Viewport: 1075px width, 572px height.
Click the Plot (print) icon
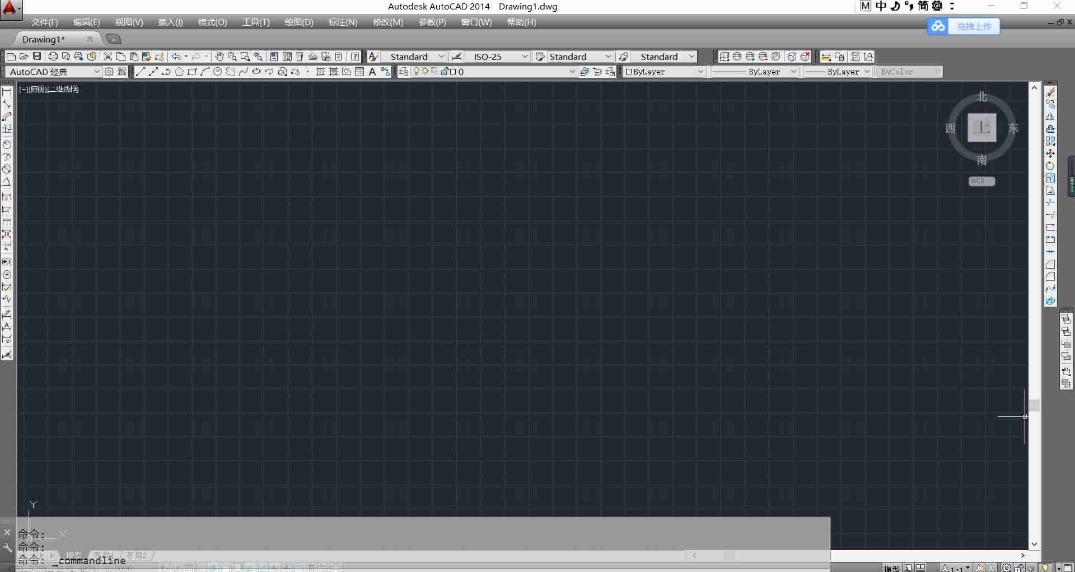point(53,57)
